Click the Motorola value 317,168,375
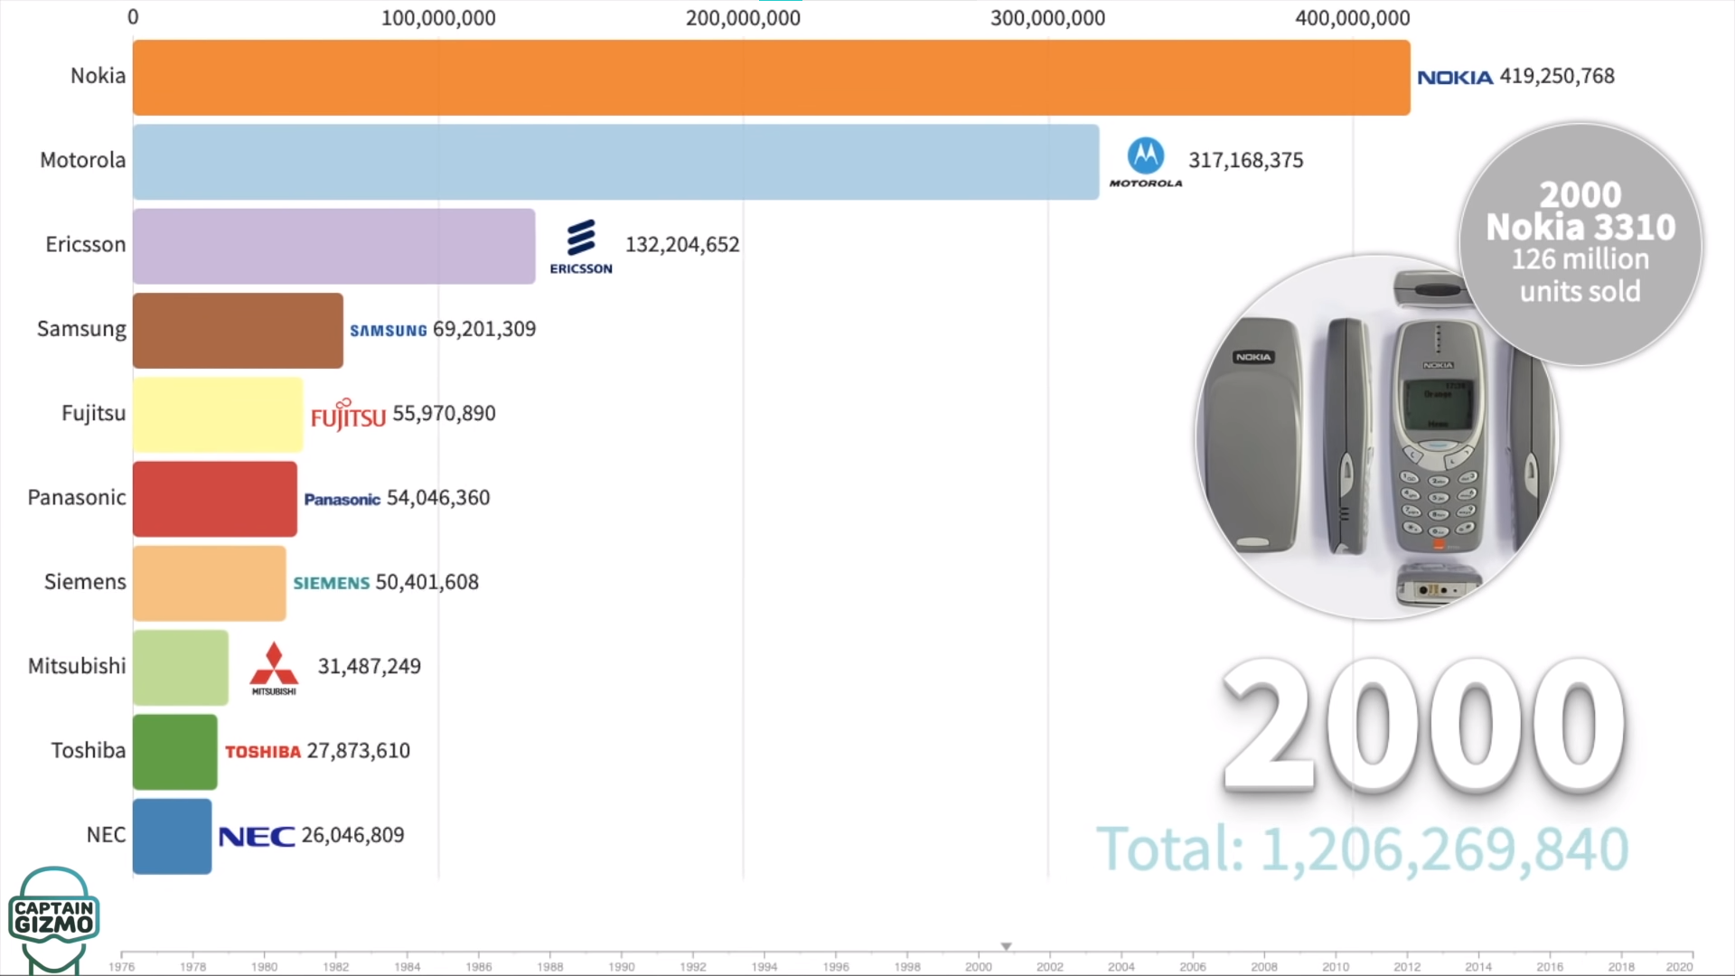 tap(1246, 161)
